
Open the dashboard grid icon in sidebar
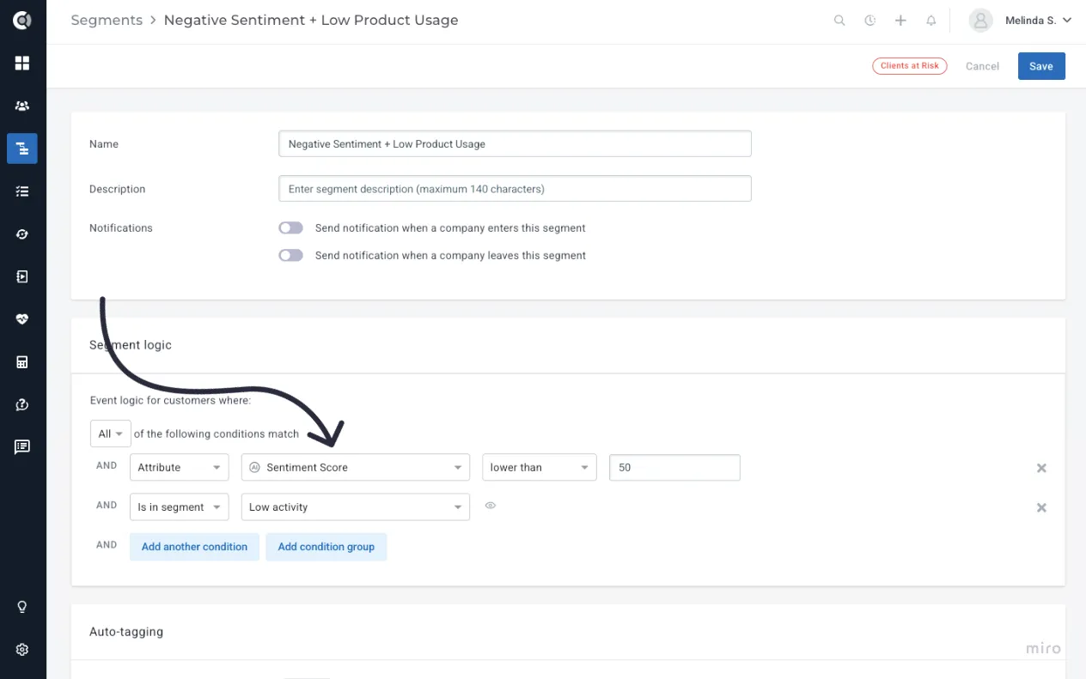[x=22, y=63]
